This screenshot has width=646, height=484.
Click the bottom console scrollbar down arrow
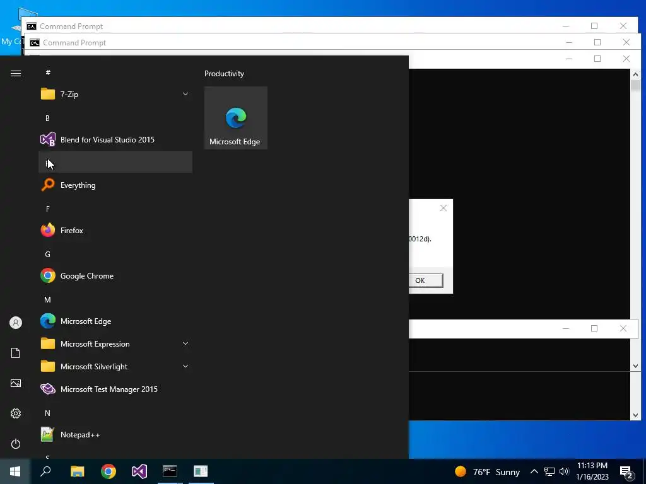coord(635,415)
